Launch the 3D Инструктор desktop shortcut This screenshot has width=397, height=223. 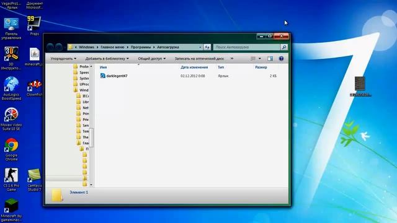coord(11,58)
